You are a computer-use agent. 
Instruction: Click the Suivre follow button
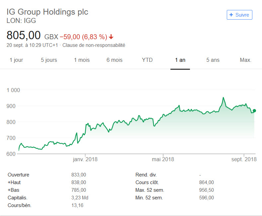coord(239,15)
